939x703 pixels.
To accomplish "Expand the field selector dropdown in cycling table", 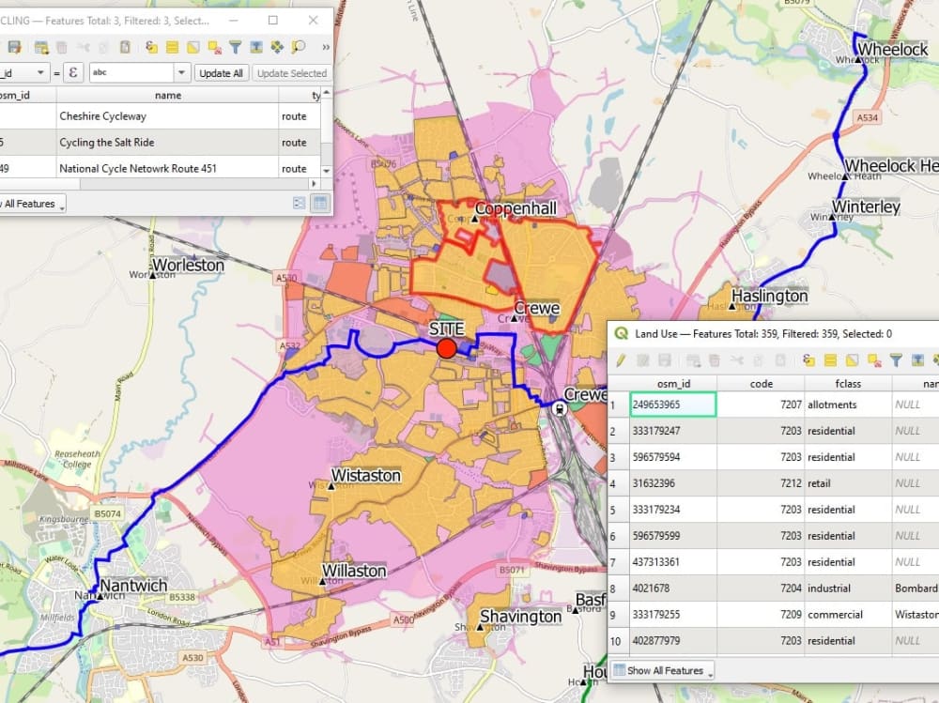I will (x=40, y=73).
